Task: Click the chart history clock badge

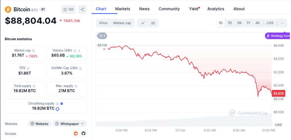Action: (102, 36)
